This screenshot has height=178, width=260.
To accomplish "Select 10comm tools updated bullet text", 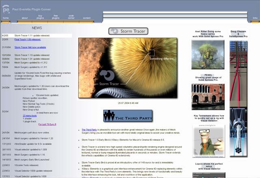I will point(47,95).
